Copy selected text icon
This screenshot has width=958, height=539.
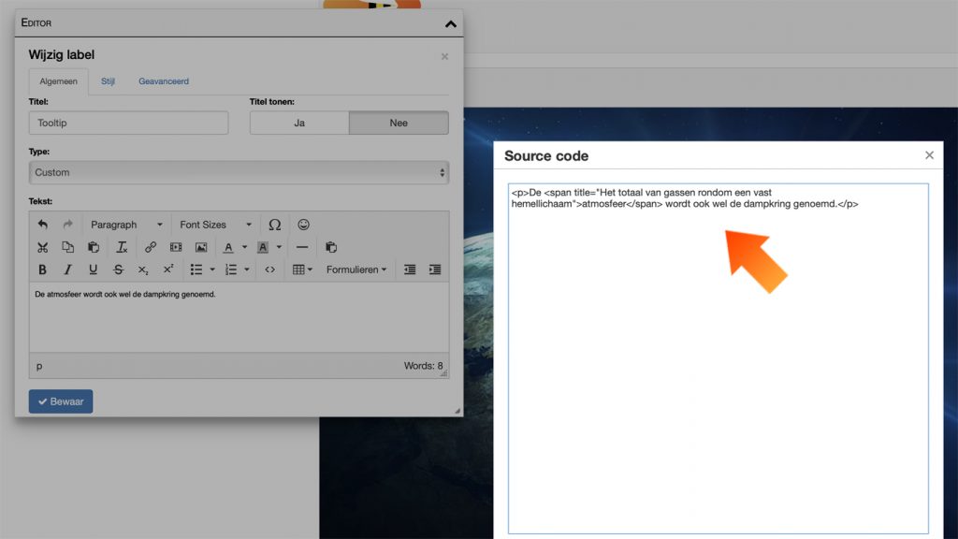point(67,247)
